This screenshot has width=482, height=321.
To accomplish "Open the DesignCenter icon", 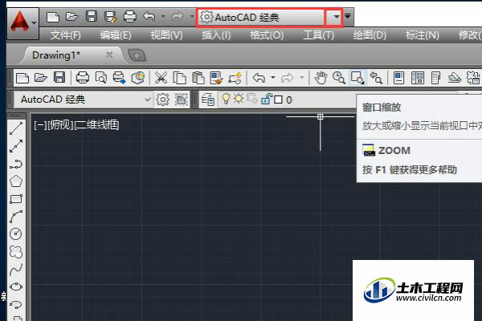I will (418, 78).
